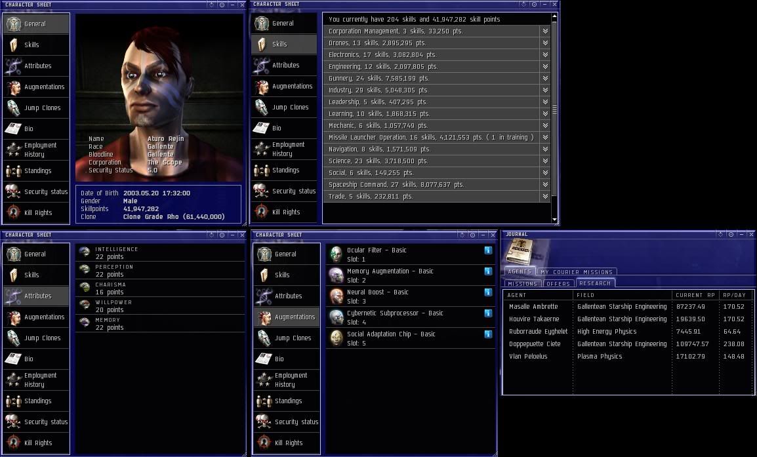This screenshot has width=757, height=457.
Task: Open the Offers sub-tab in Journal
Action: tap(558, 284)
